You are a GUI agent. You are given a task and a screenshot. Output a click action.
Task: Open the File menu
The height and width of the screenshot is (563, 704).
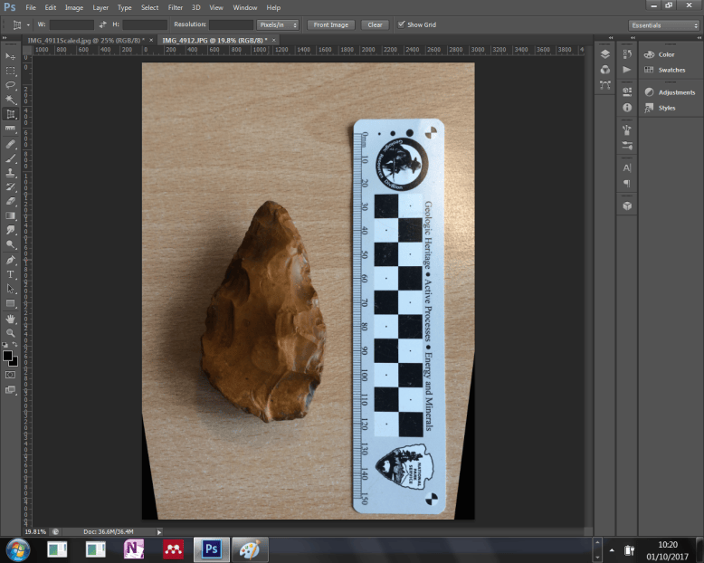click(31, 7)
